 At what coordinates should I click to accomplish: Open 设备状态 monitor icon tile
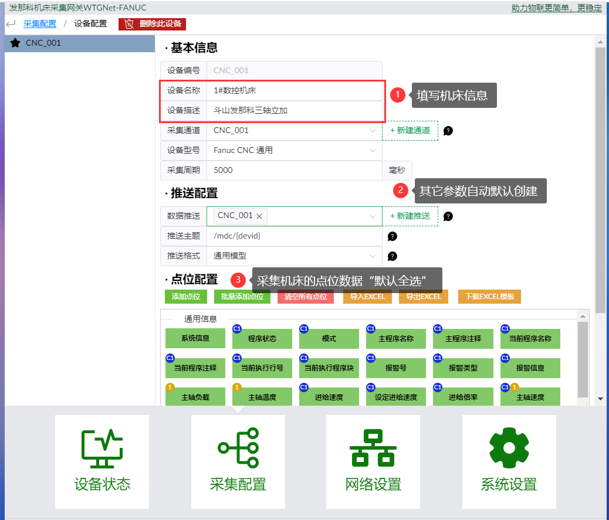(102, 462)
